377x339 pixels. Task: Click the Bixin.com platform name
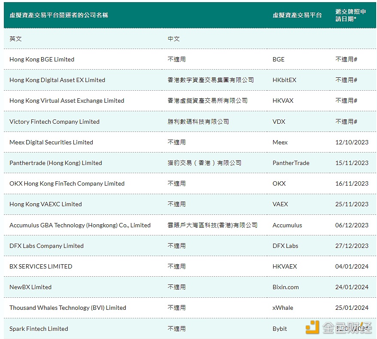point(286,287)
